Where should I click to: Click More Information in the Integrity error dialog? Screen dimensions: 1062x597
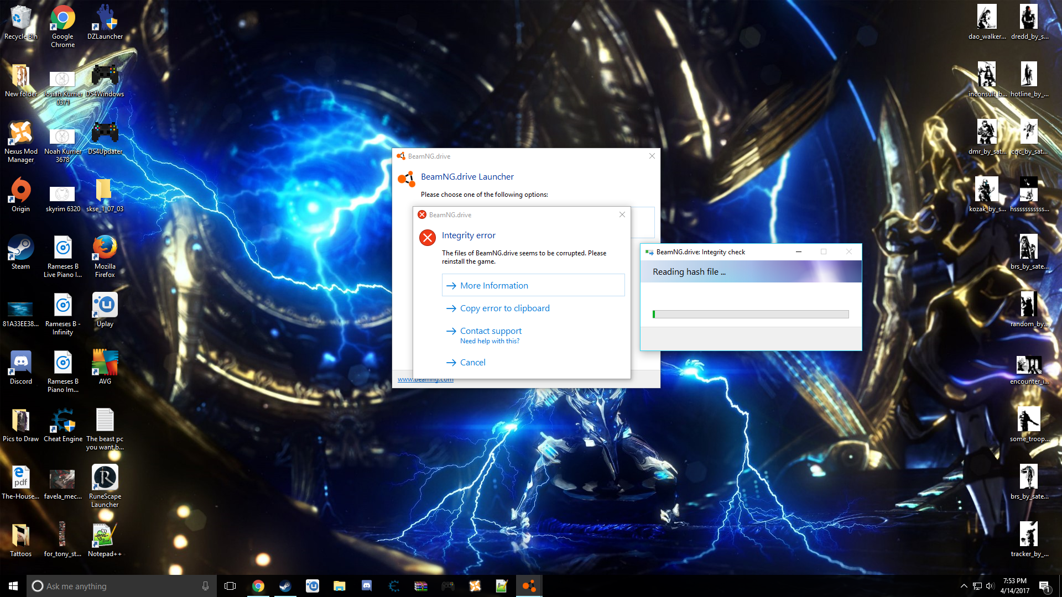tap(533, 285)
